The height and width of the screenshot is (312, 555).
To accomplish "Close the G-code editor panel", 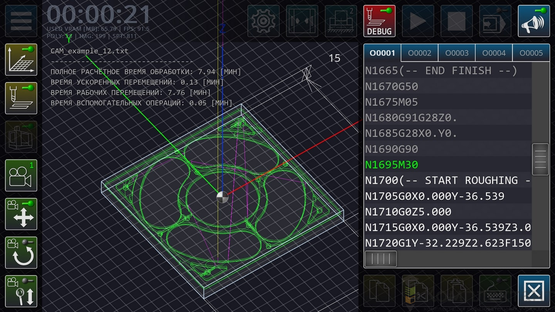I will [534, 290].
